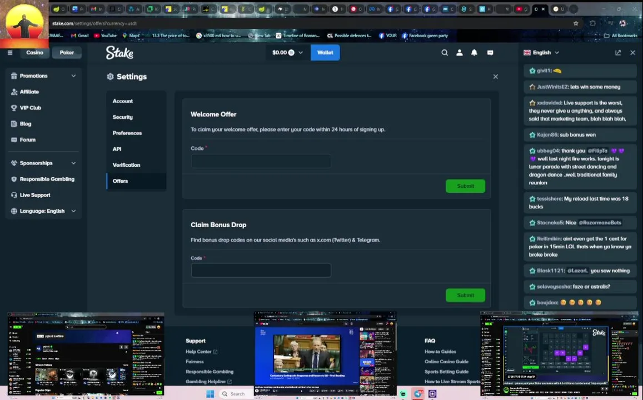Open 'Timeline of Roman...' bookmark
Viewport: 643px width, 400px height.
[297, 36]
